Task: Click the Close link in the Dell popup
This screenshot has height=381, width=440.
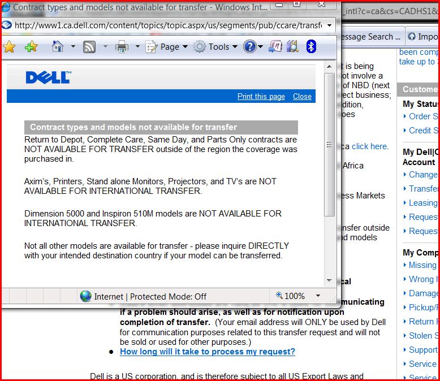Action: tap(302, 96)
